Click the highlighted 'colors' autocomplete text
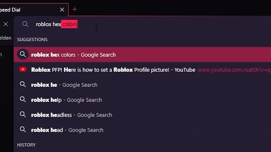This screenshot has width=271, height=152. tap(69, 24)
